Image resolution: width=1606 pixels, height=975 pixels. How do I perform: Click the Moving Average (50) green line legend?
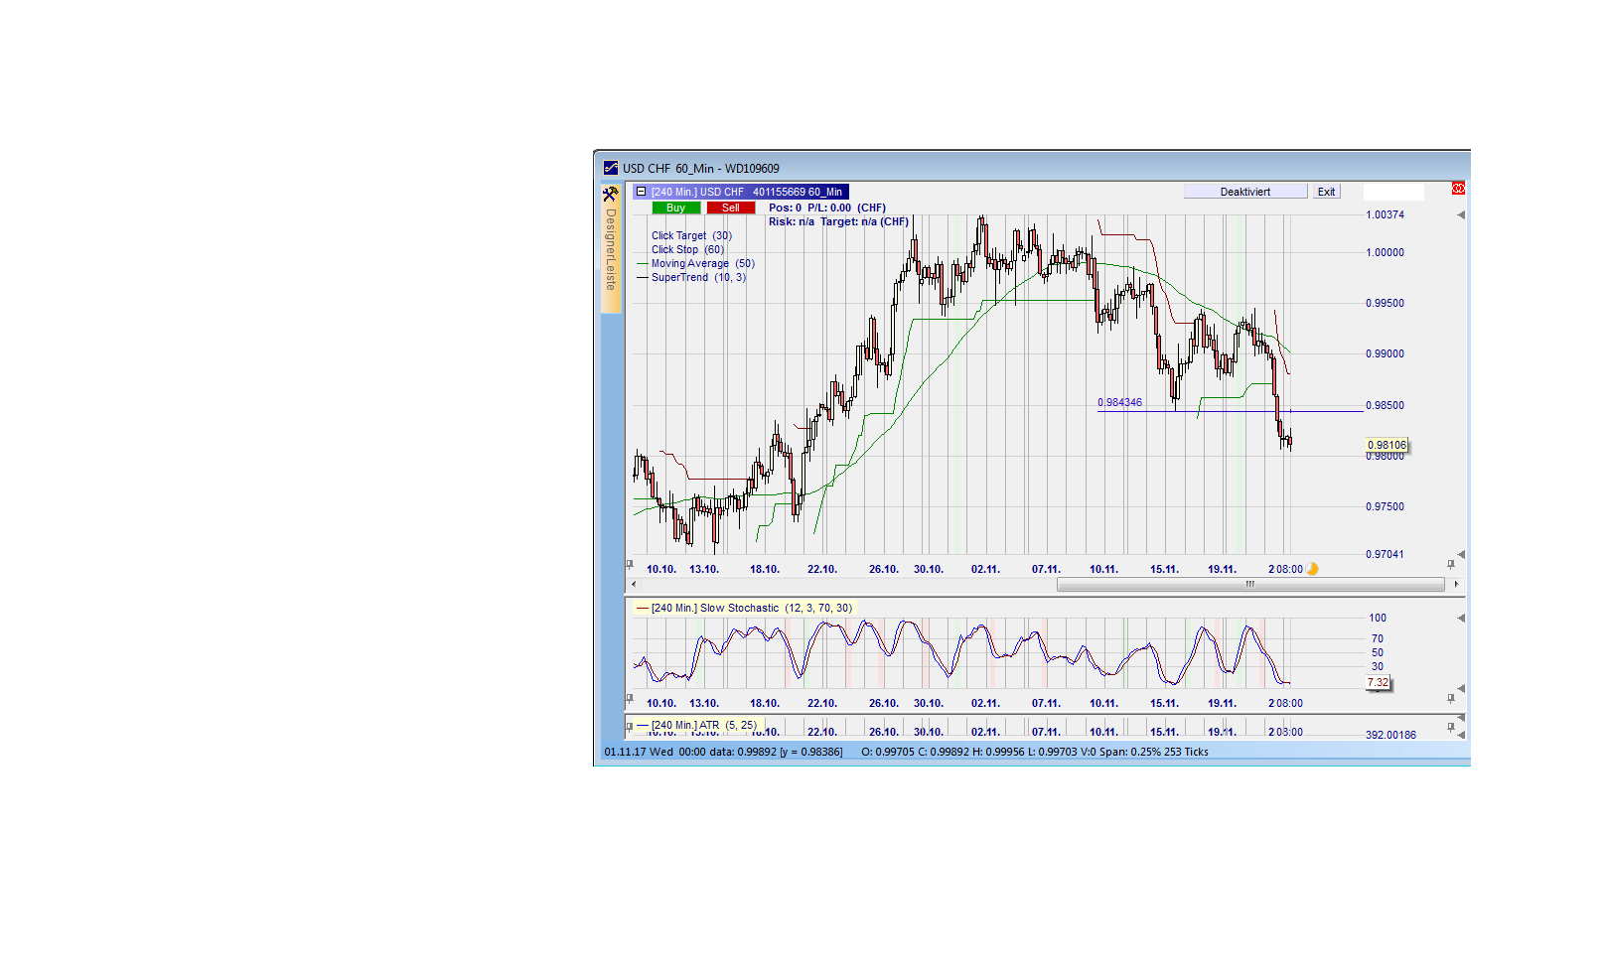coord(704,263)
